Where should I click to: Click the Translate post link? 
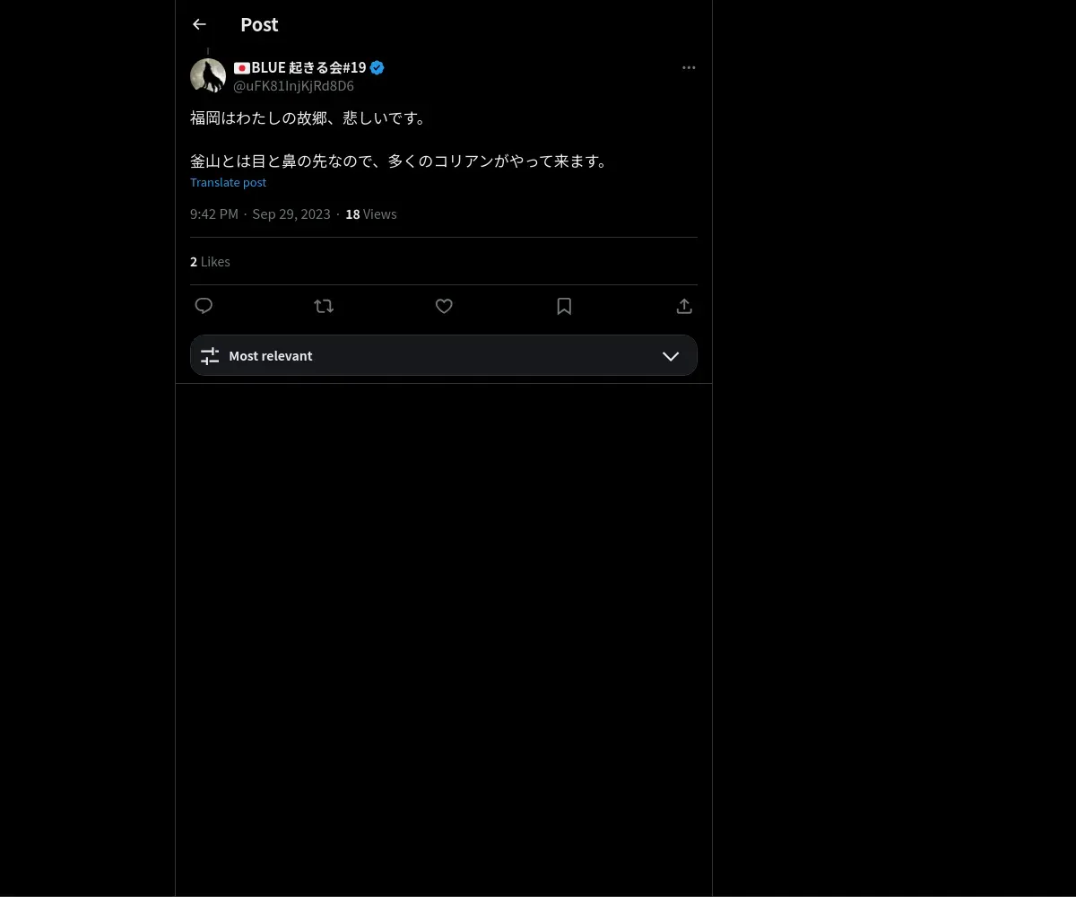pos(228,182)
